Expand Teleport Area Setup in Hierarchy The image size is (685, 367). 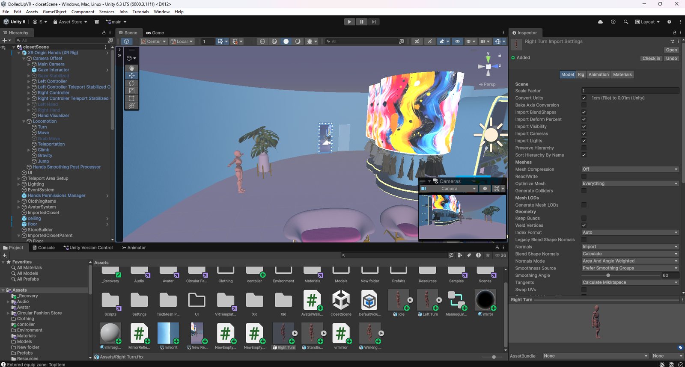click(19, 178)
